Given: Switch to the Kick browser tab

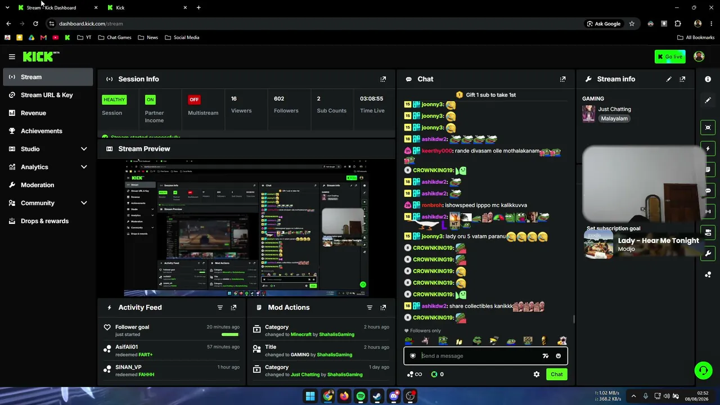Looking at the screenshot, I should pyautogui.click(x=146, y=8).
